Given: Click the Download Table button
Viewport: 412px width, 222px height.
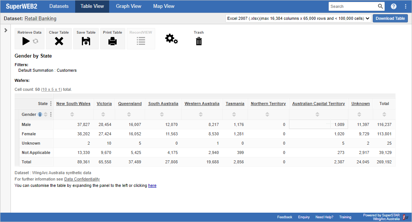Looking at the screenshot, I should pos(390,18).
